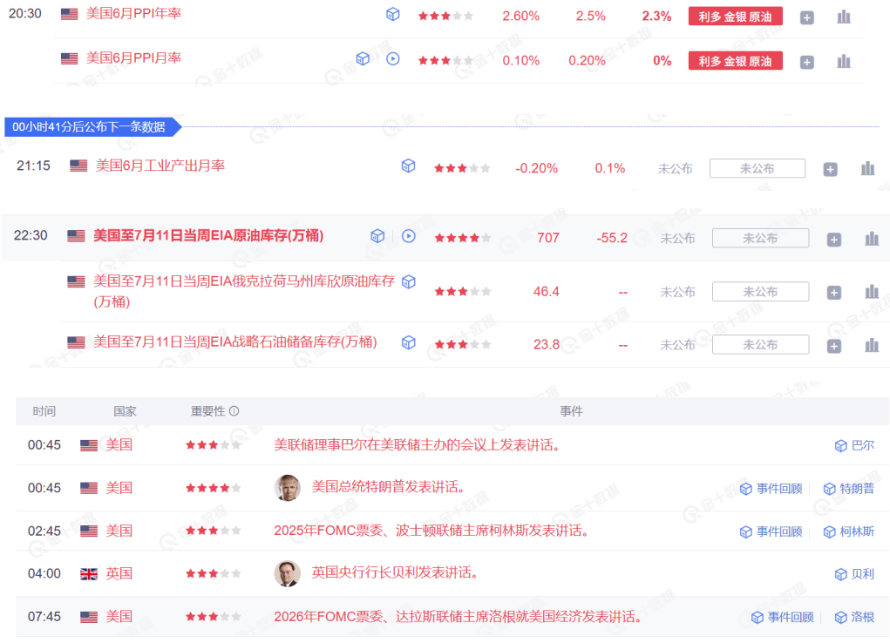
Task: Open 美国6月PPI月率 indicator link
Action: [x=133, y=58]
